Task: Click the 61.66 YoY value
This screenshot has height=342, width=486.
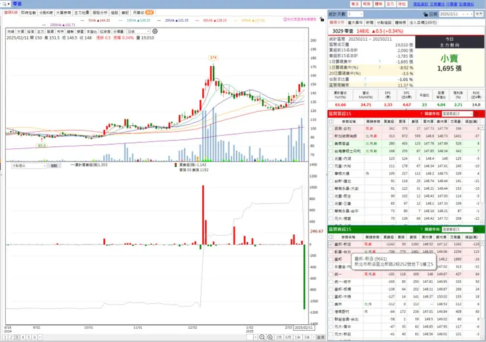Action: (340, 105)
